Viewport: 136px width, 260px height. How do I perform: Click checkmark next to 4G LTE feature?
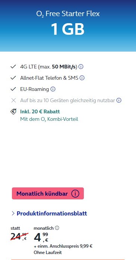click(13, 67)
